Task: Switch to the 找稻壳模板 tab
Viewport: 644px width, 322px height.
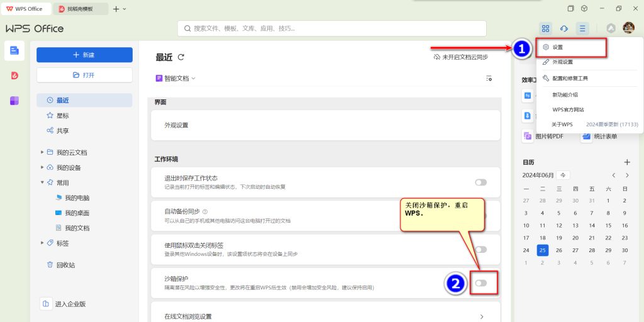Action: click(81, 9)
